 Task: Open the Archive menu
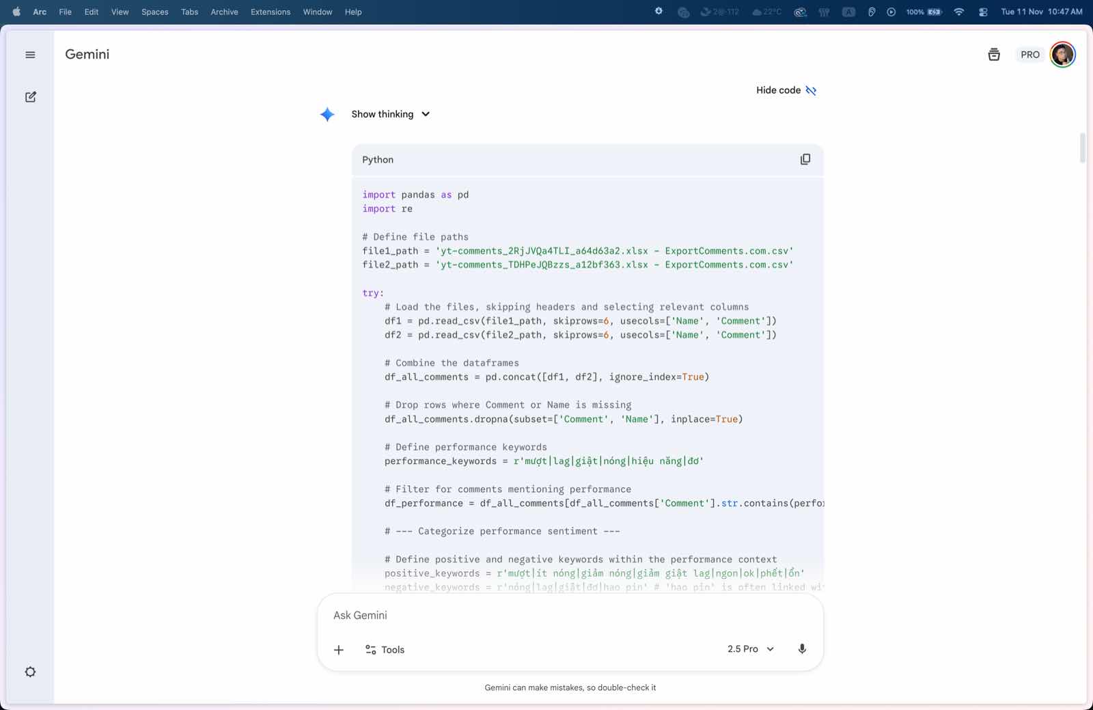click(224, 12)
